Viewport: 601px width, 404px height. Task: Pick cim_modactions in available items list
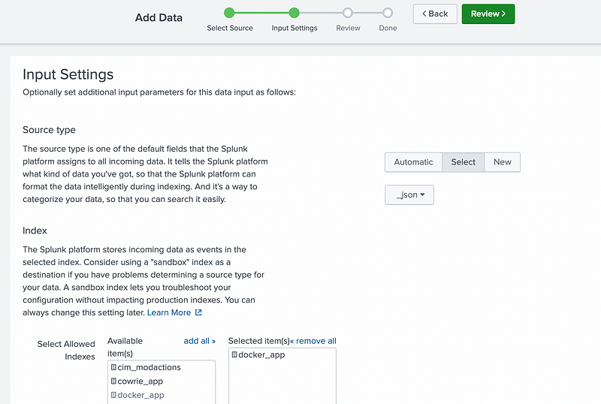149,367
